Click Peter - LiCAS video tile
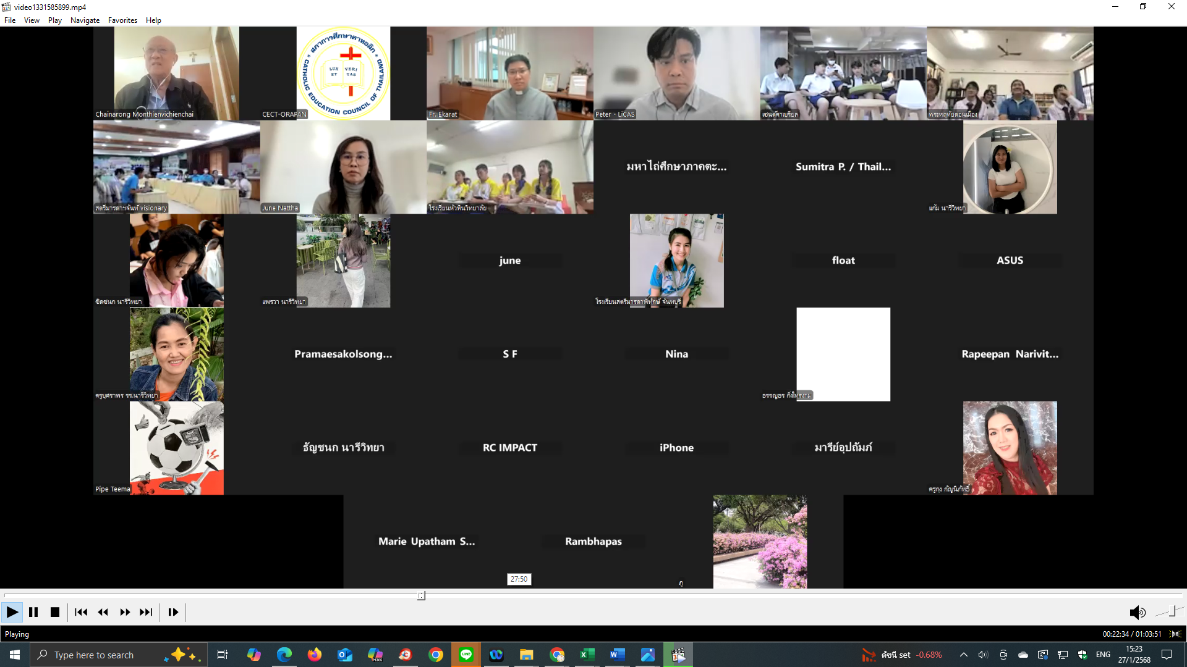The image size is (1187, 667). [x=676, y=73]
